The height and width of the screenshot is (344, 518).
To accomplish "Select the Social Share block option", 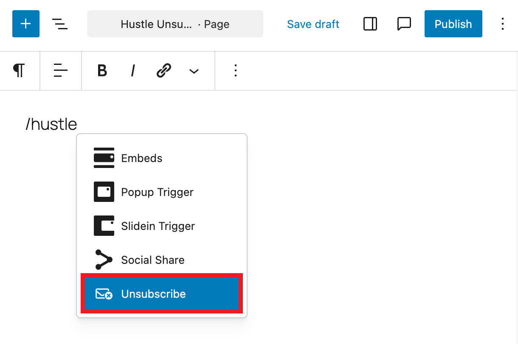I will (162, 260).
